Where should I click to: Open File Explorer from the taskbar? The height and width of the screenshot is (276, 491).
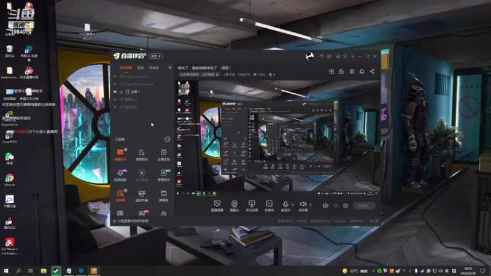tap(44, 270)
